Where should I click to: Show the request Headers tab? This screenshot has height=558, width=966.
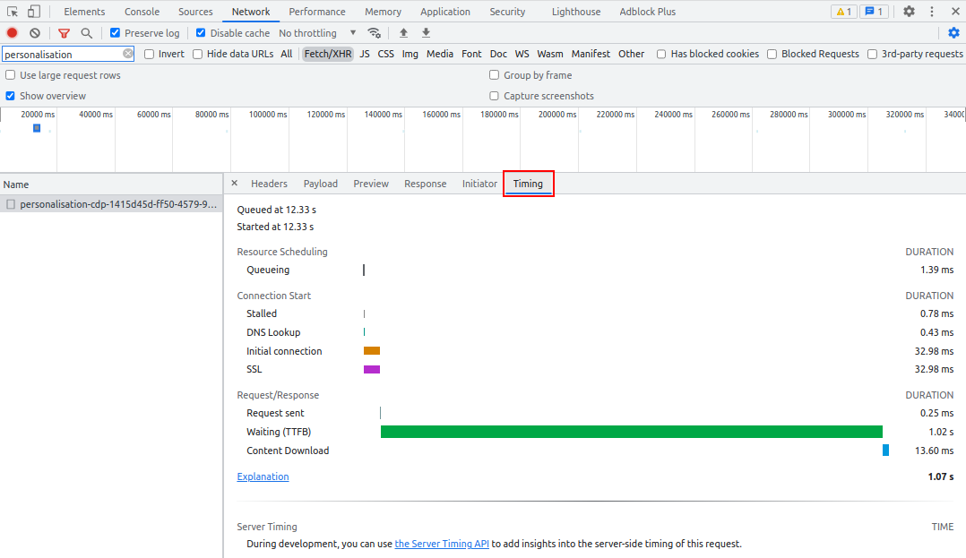[x=269, y=184]
